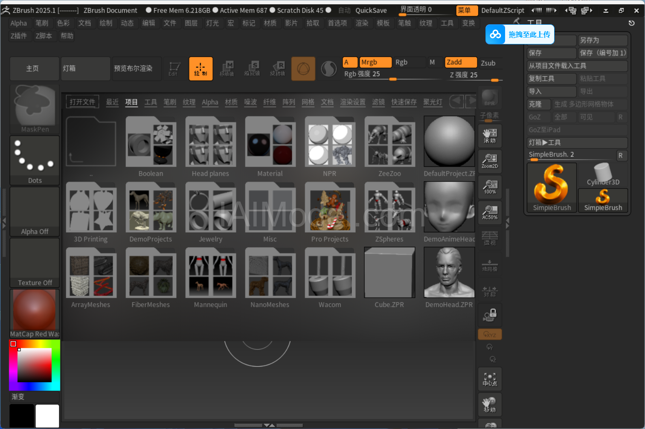The image size is (645, 429).
Task: Switch to LightBox 项目 tab
Action: [x=131, y=102]
